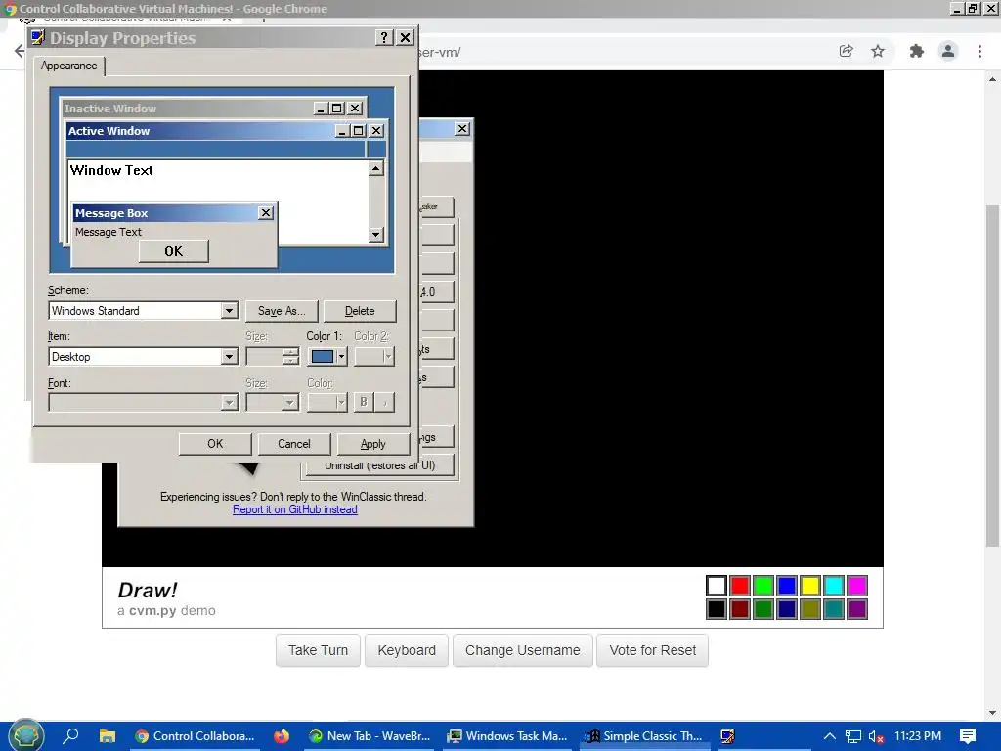Open Report it on GitHub instead link
The width and height of the screenshot is (1001, 751).
click(x=295, y=509)
